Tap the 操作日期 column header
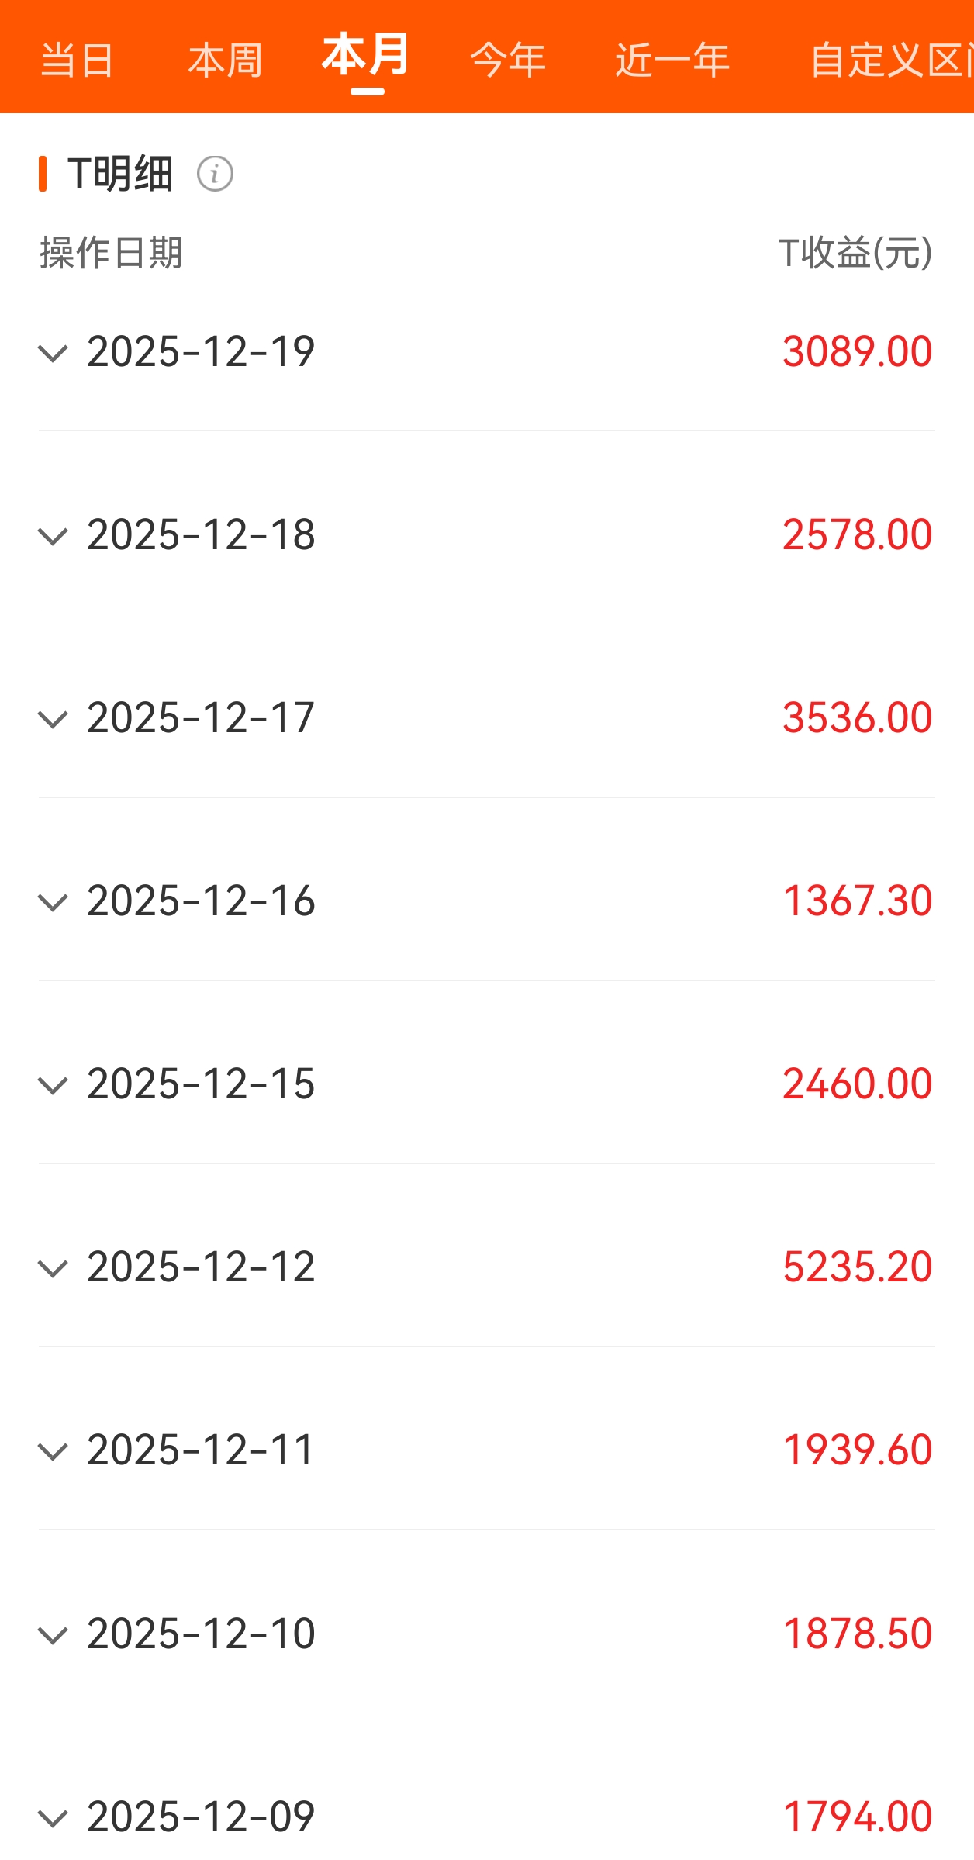The height and width of the screenshot is (1860, 974). coord(112,253)
